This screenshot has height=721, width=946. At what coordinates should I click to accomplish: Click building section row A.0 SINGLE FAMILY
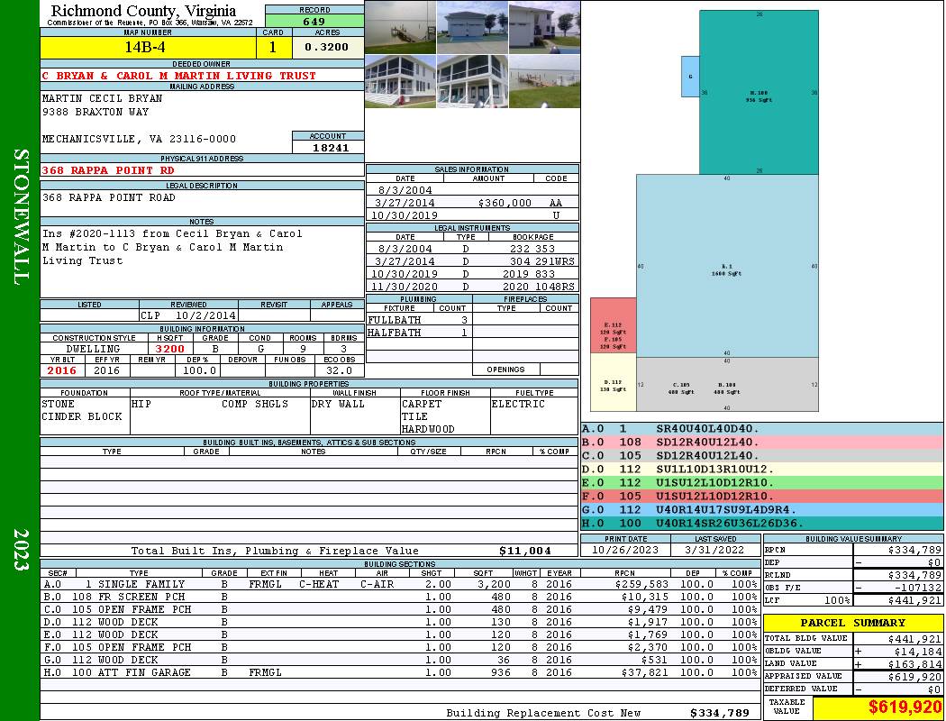399,584
